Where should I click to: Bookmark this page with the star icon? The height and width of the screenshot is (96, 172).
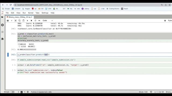point(170,5)
